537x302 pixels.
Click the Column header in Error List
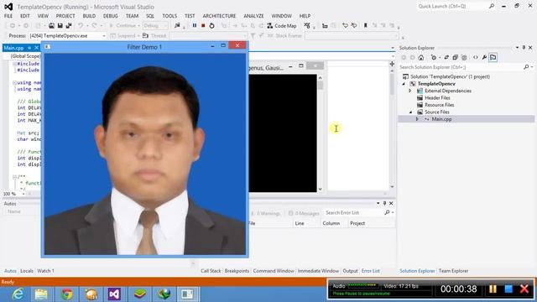point(331,223)
